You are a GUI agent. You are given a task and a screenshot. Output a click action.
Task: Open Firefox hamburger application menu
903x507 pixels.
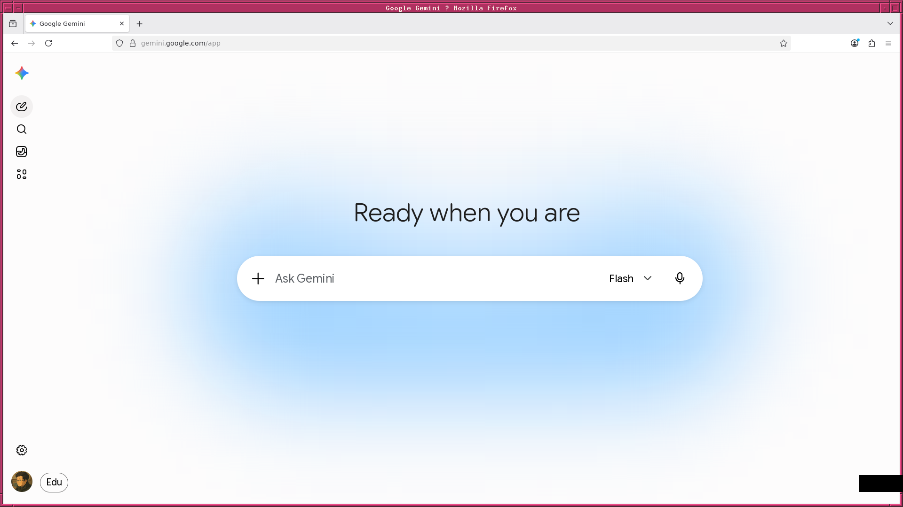pos(888,43)
